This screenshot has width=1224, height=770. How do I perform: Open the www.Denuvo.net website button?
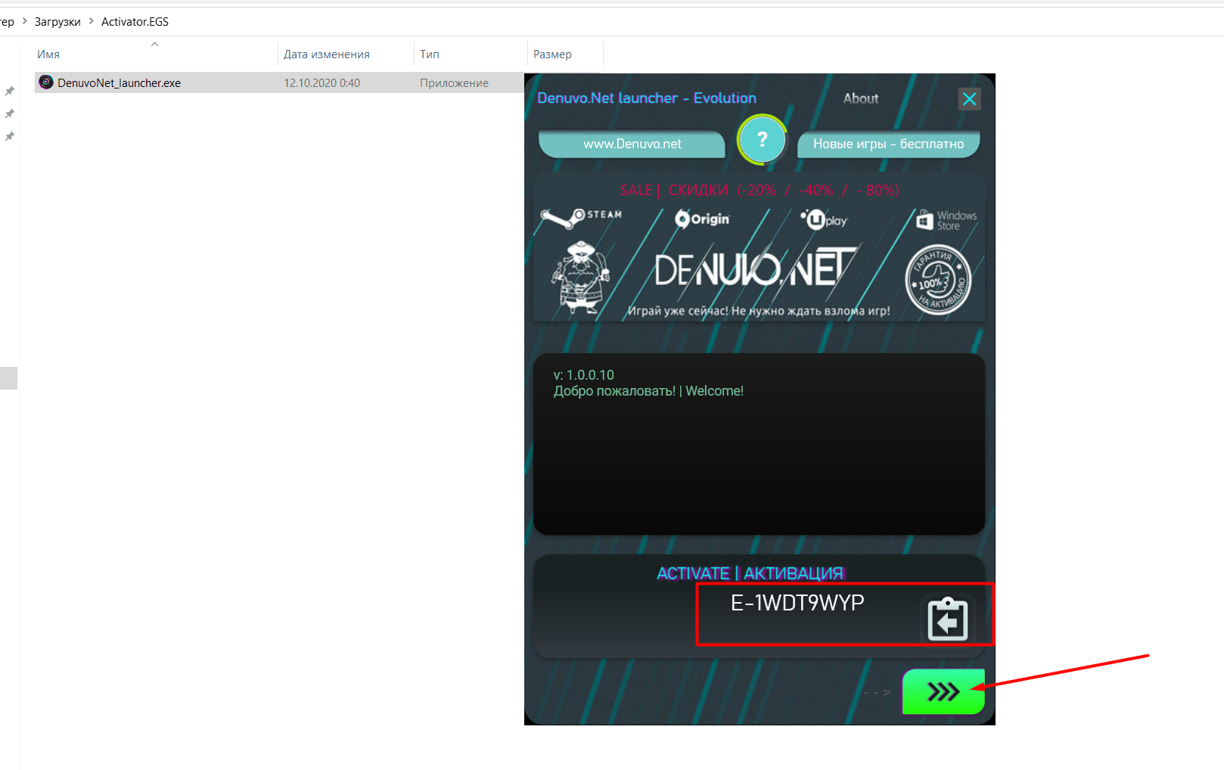point(632,144)
